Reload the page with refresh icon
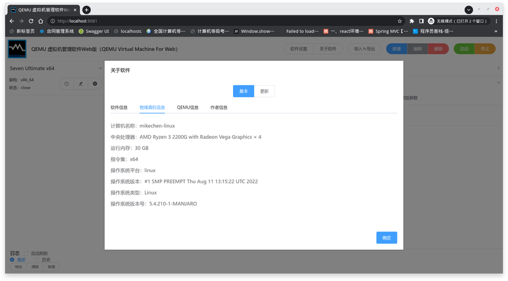The image size is (508, 281). pyautogui.click(x=30, y=21)
